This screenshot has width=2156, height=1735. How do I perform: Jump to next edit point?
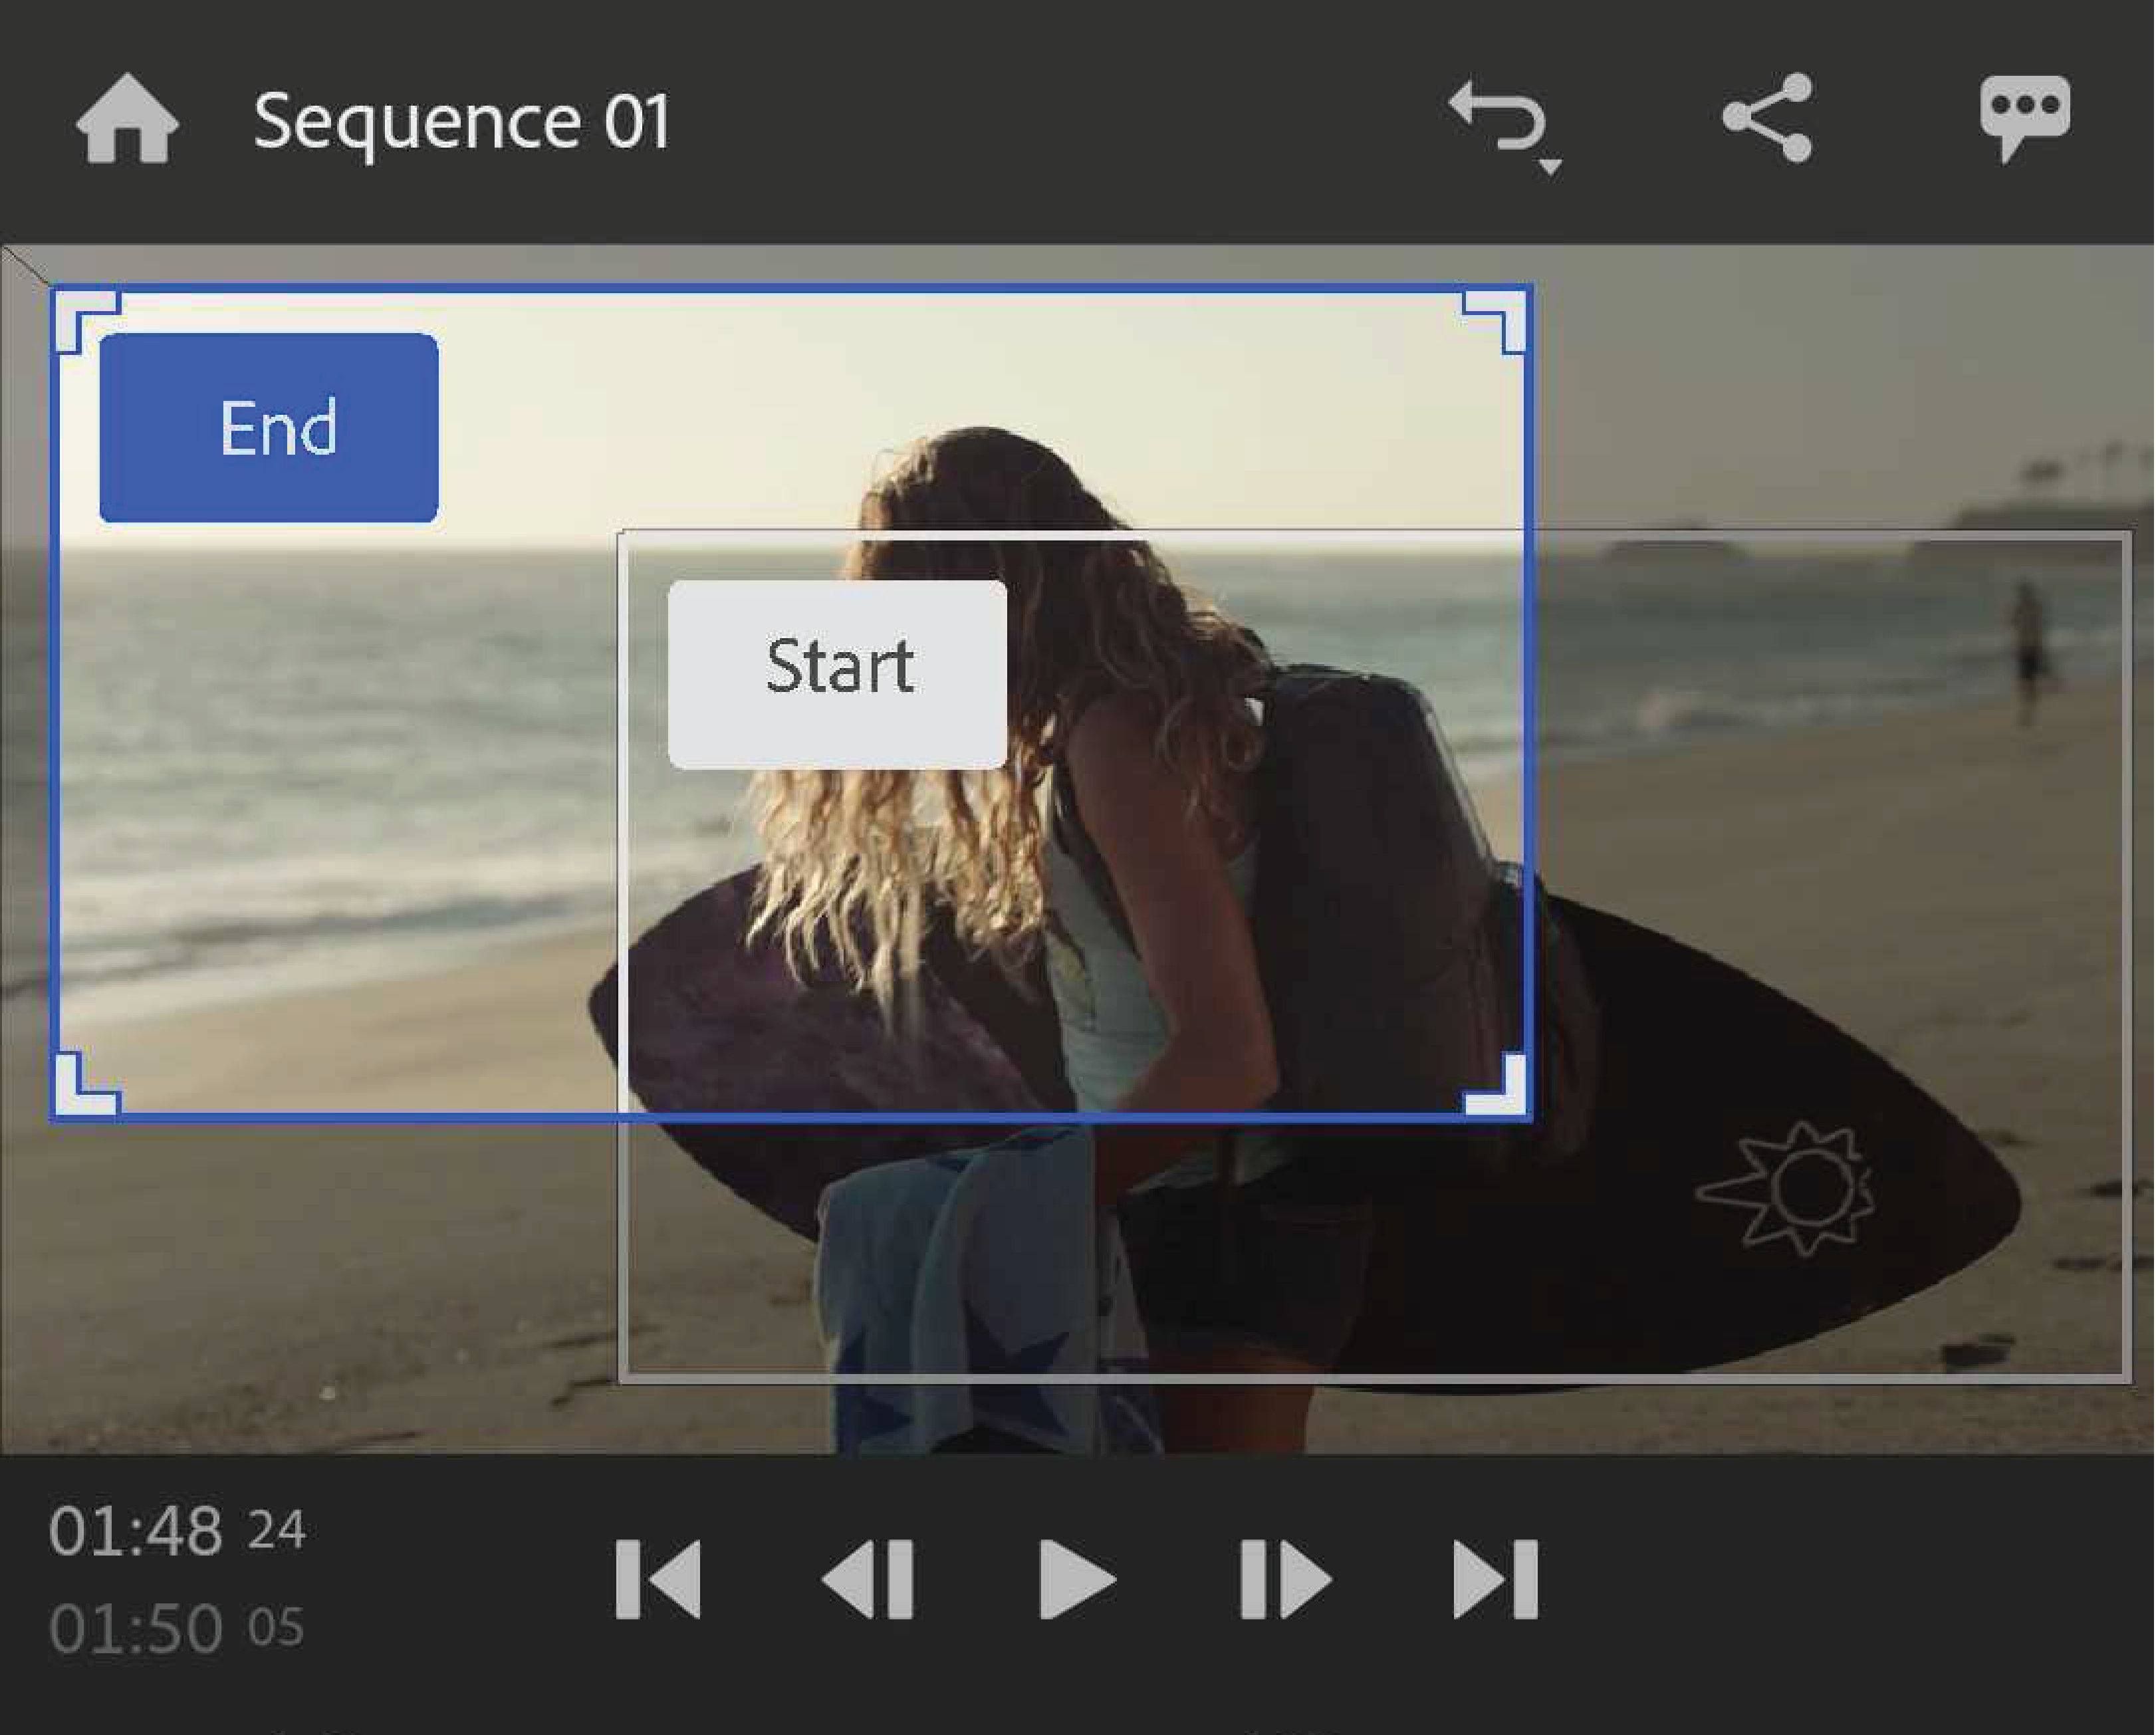pos(1495,1579)
